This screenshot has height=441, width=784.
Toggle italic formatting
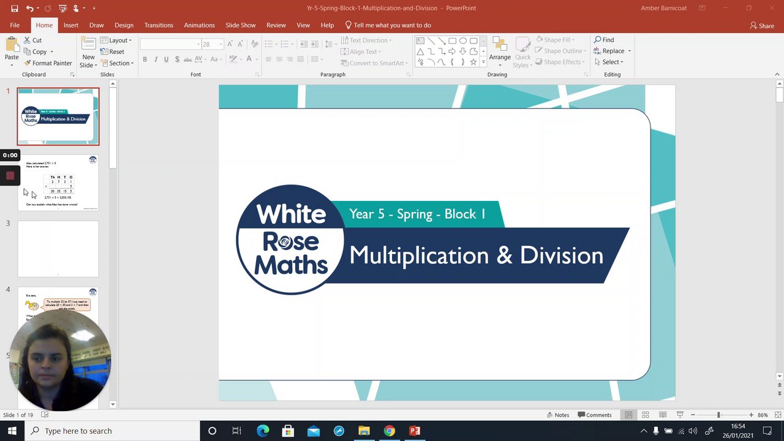[x=156, y=59]
